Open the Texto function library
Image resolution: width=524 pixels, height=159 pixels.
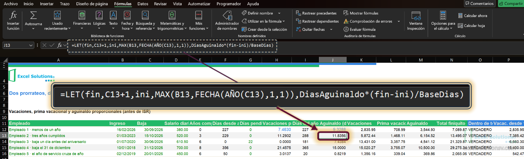pyautogui.click(x=113, y=20)
